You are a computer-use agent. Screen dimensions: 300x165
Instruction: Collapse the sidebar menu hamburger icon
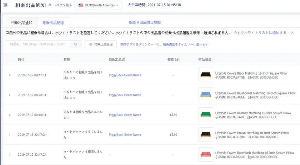5,5
